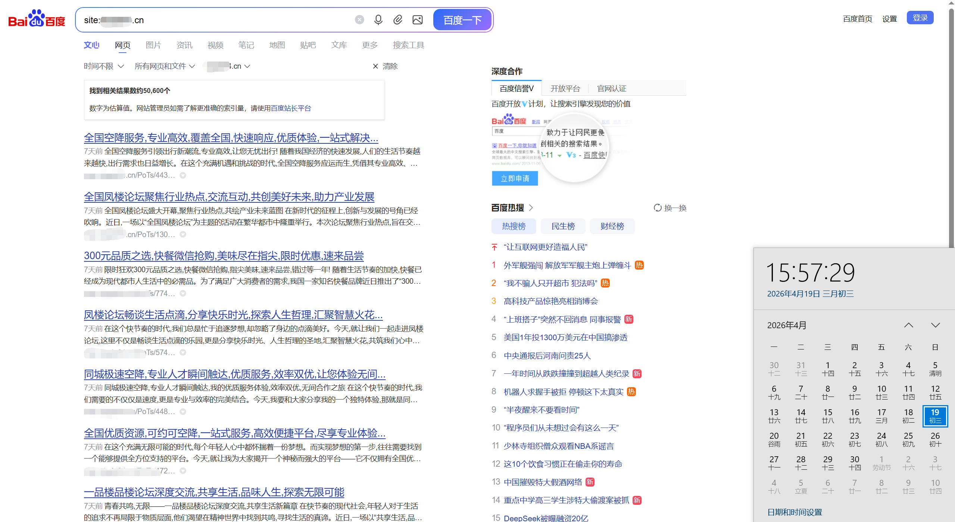
Task: Select the 民生榜 tab
Action: pos(563,226)
